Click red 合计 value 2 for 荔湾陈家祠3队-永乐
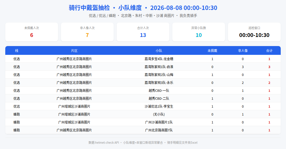Screen dimensions: 286x149 tap(269, 83)
